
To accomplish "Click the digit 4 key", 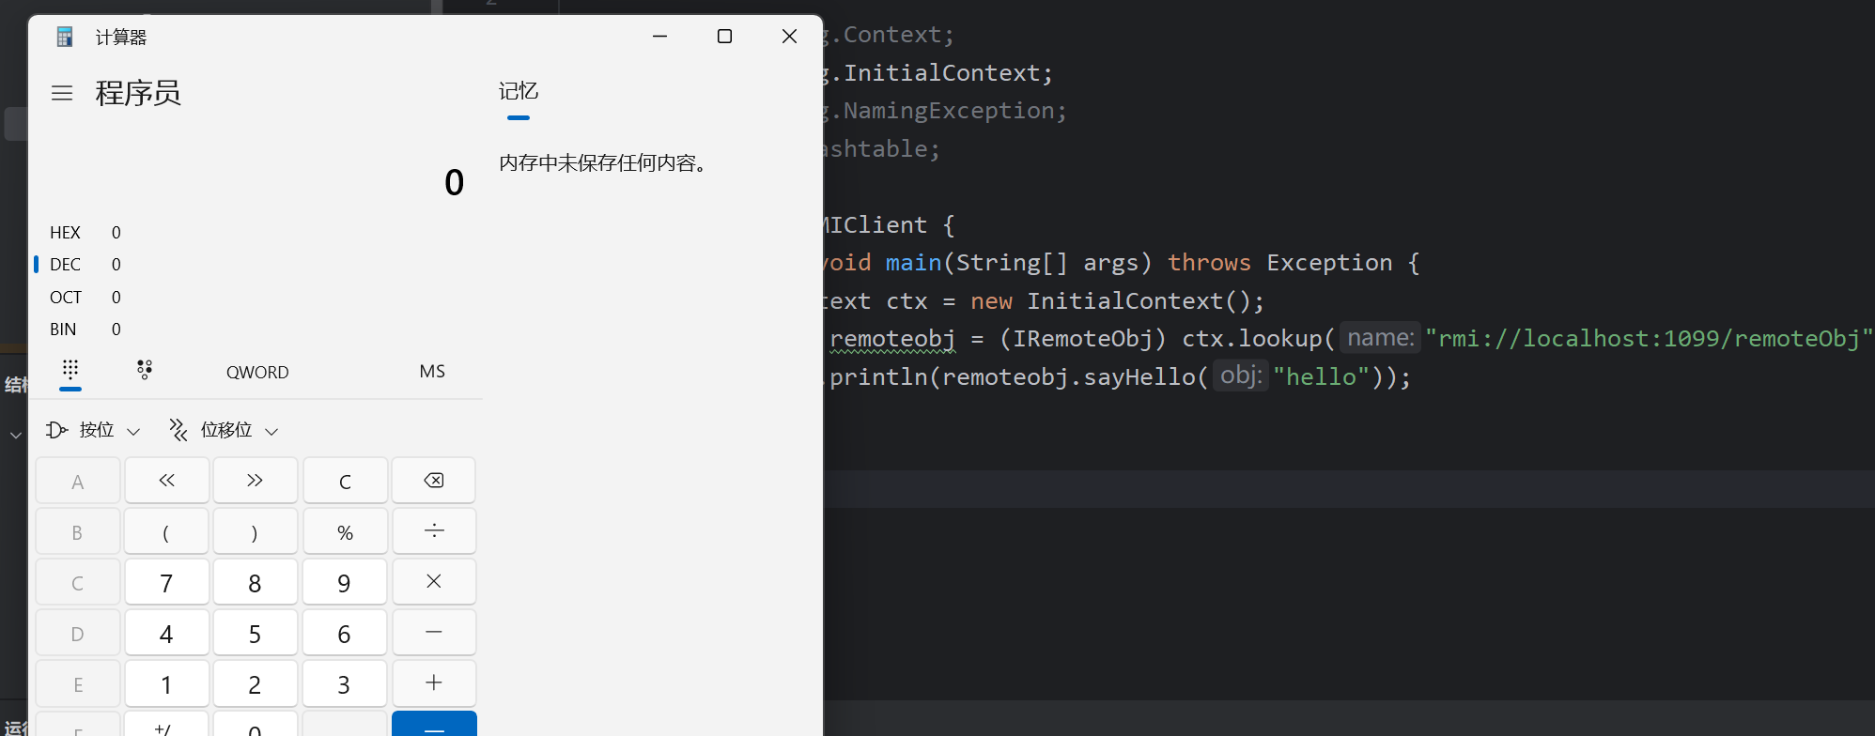I will point(166,633).
